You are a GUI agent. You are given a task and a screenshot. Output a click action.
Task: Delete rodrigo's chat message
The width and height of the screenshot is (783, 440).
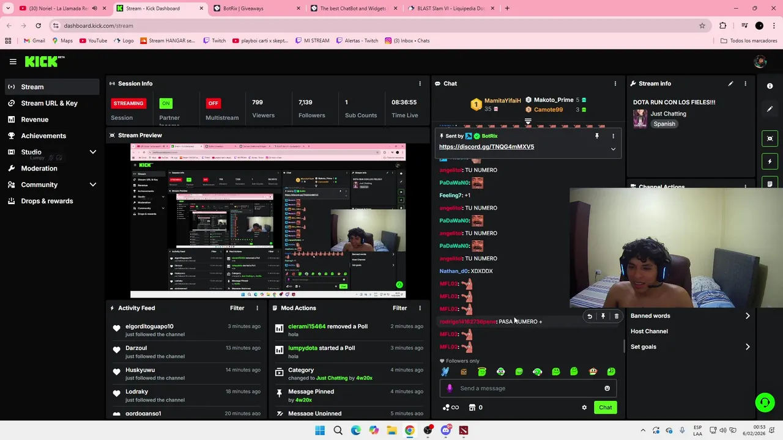[x=617, y=317]
